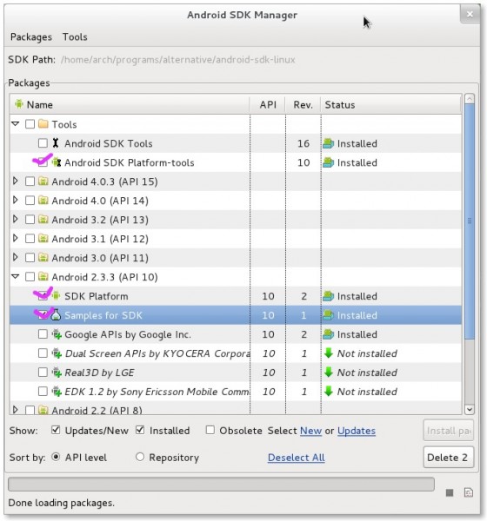487x521 pixels.
Task: Select the Google APIs by Google Inc. checkbox
Action: coord(43,334)
